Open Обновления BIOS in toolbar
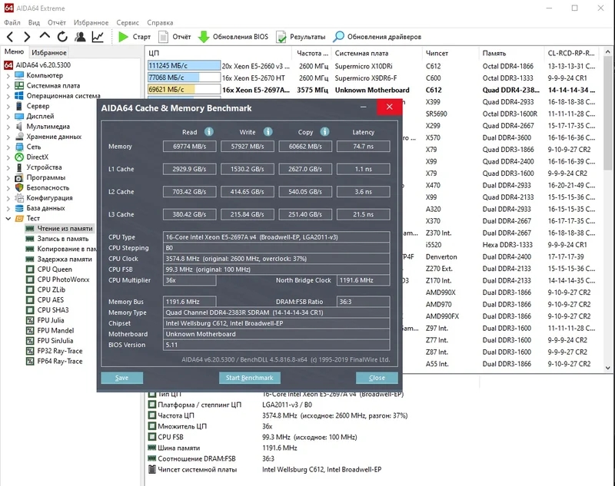 pos(234,37)
